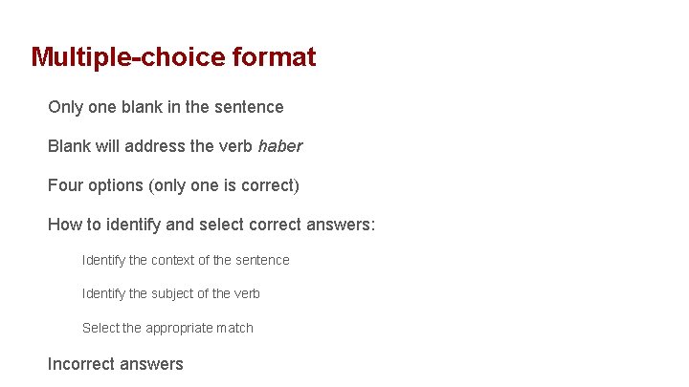
Task: Select Identify the context of the sentence
Action: [186, 260]
